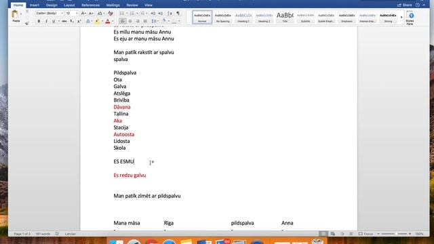The height and width of the screenshot is (244, 434).
Task: Toggle underline formatting
Action: click(x=54, y=21)
